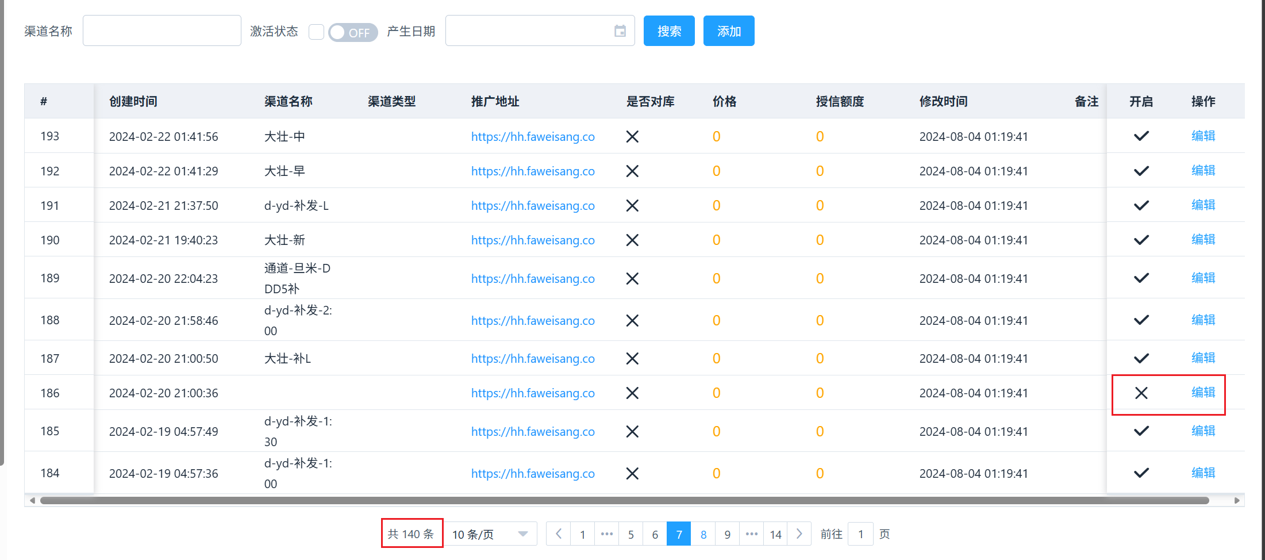1265x560 pixels.
Task: Toggle the OFF activation switch
Action: pos(353,32)
